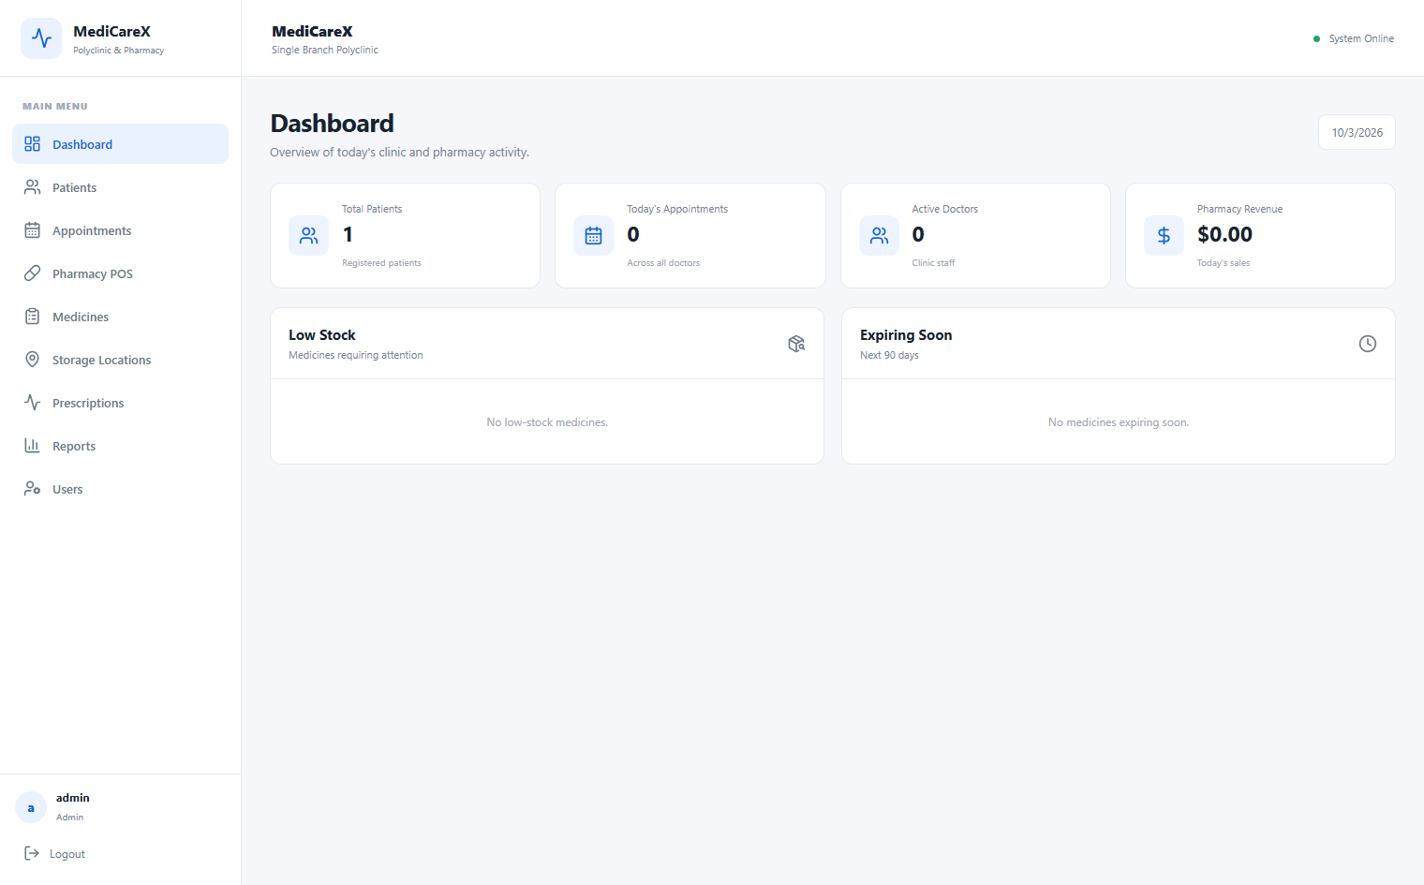Click the Appointments calendar icon in sidebar
1424x885 pixels.
[32, 230]
